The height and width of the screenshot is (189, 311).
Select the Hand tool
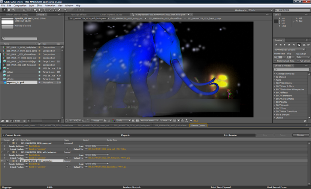click(x=9, y=10)
